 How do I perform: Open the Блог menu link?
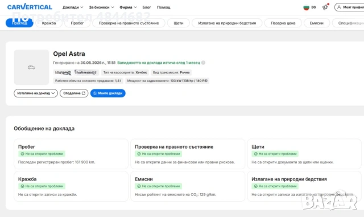pyautogui.click(x=147, y=7)
